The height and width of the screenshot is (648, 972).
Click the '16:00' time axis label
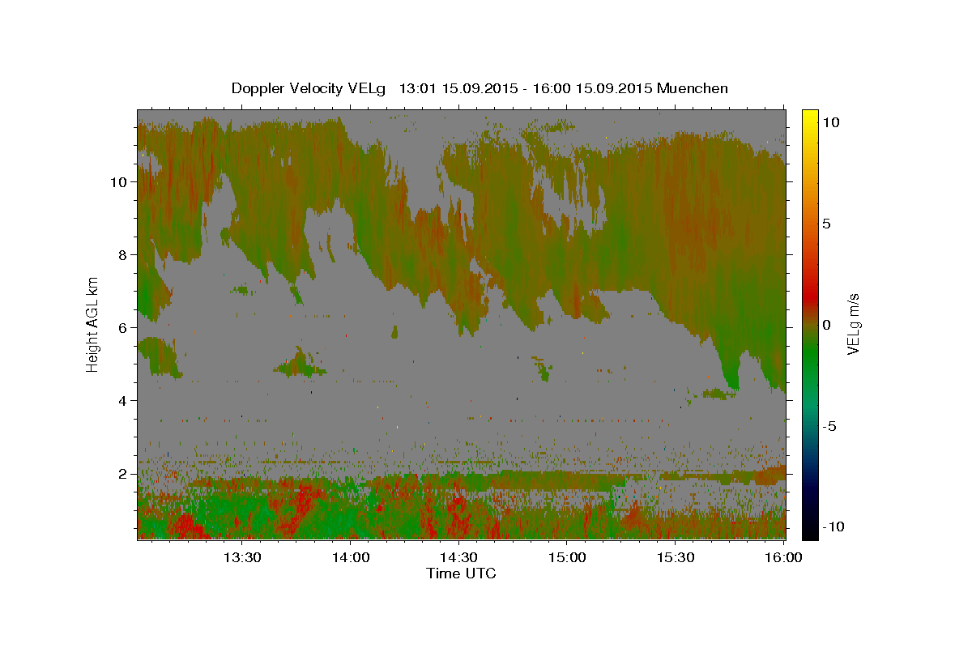tap(783, 557)
